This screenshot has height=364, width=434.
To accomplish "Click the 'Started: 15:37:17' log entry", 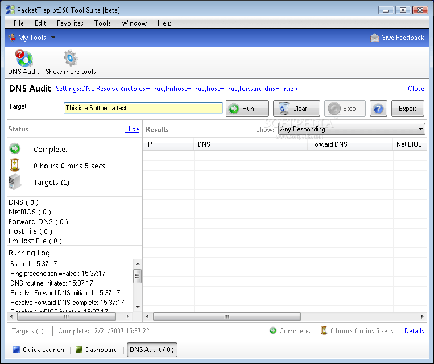I will click(x=34, y=263).
